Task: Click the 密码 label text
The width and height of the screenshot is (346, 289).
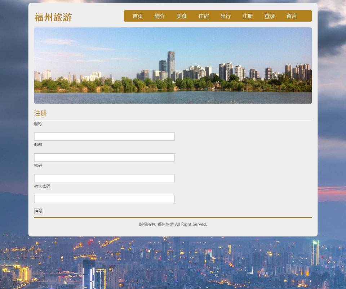Action: click(38, 166)
